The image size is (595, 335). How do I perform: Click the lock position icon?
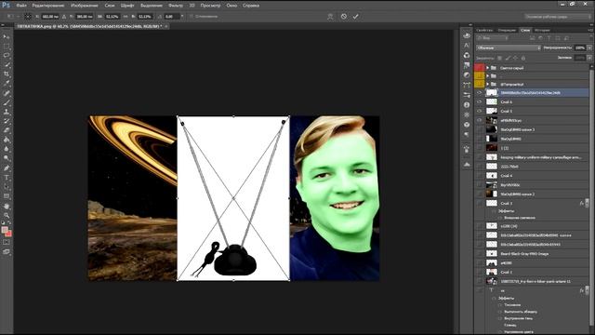(515, 58)
